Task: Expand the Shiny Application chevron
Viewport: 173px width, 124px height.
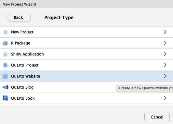Action: coord(165,54)
